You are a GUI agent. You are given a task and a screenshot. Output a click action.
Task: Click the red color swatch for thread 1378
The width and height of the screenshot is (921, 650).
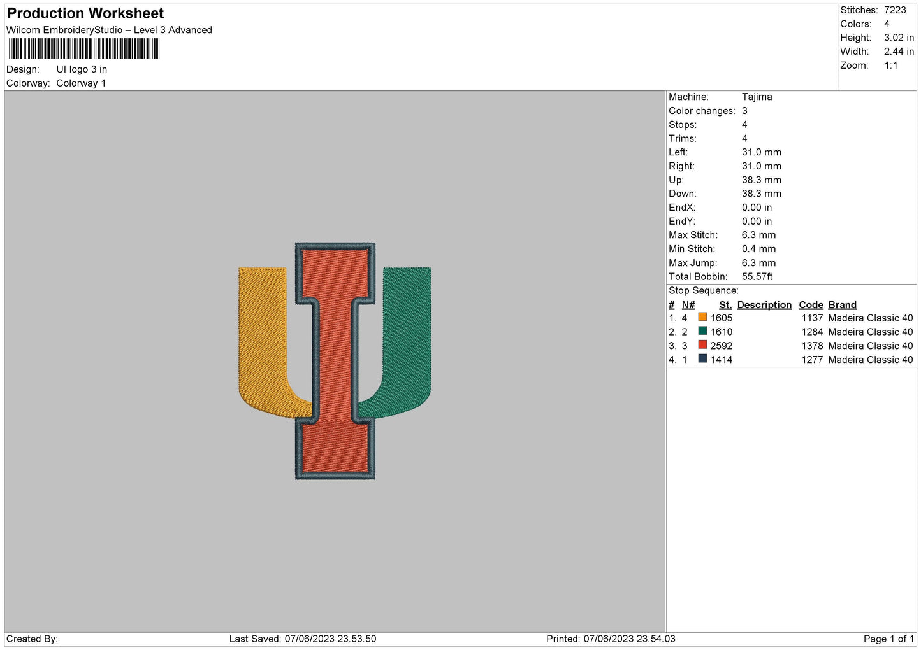coord(702,345)
